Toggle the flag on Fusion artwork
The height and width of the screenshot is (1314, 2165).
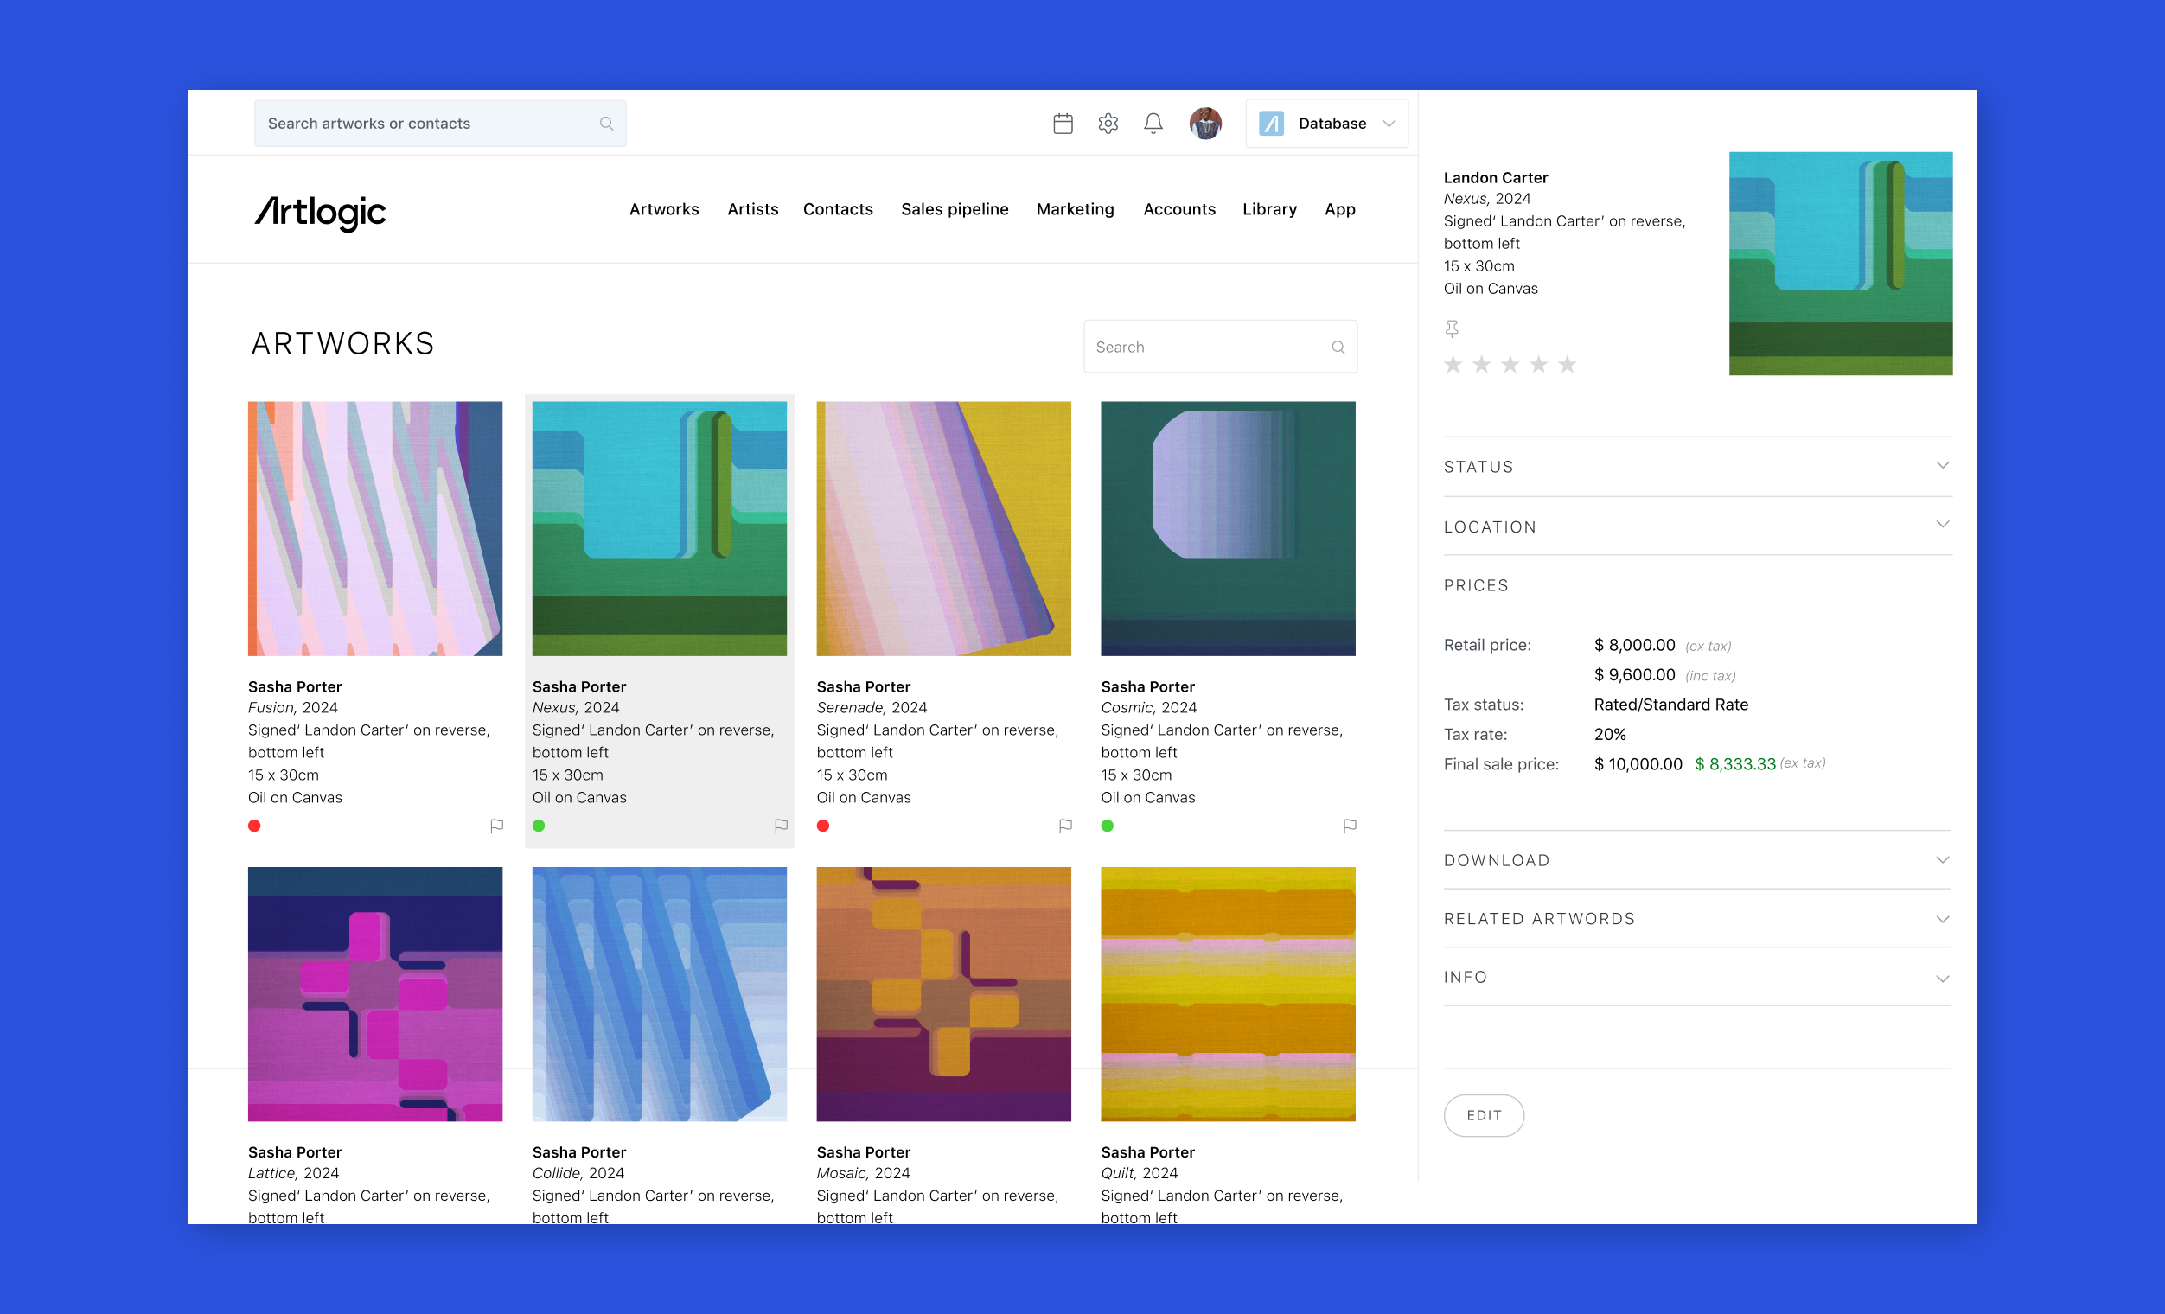pyautogui.click(x=496, y=826)
